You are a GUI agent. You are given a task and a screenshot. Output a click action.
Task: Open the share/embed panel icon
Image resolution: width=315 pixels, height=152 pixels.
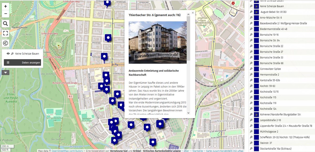pyautogui.click(x=5, y=43)
